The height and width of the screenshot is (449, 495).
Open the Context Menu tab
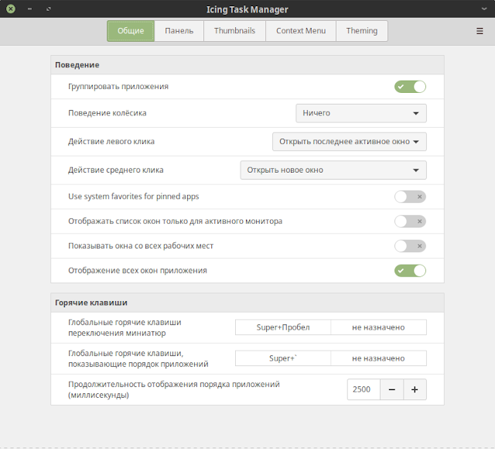coord(301,31)
